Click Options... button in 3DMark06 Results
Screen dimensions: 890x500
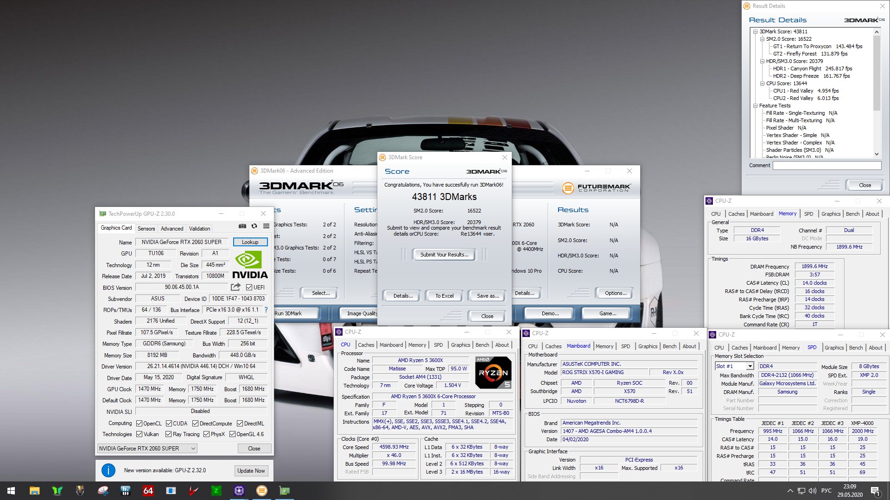(616, 293)
